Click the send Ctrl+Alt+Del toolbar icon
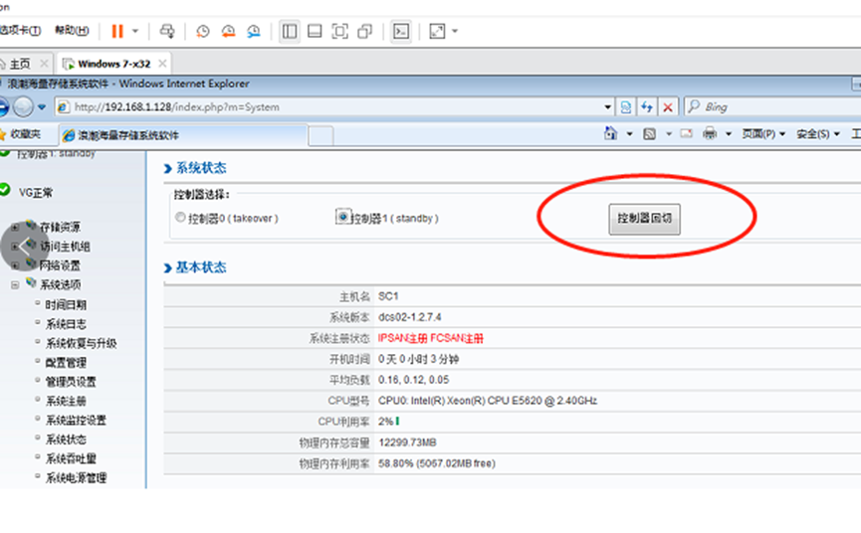 coord(167,31)
